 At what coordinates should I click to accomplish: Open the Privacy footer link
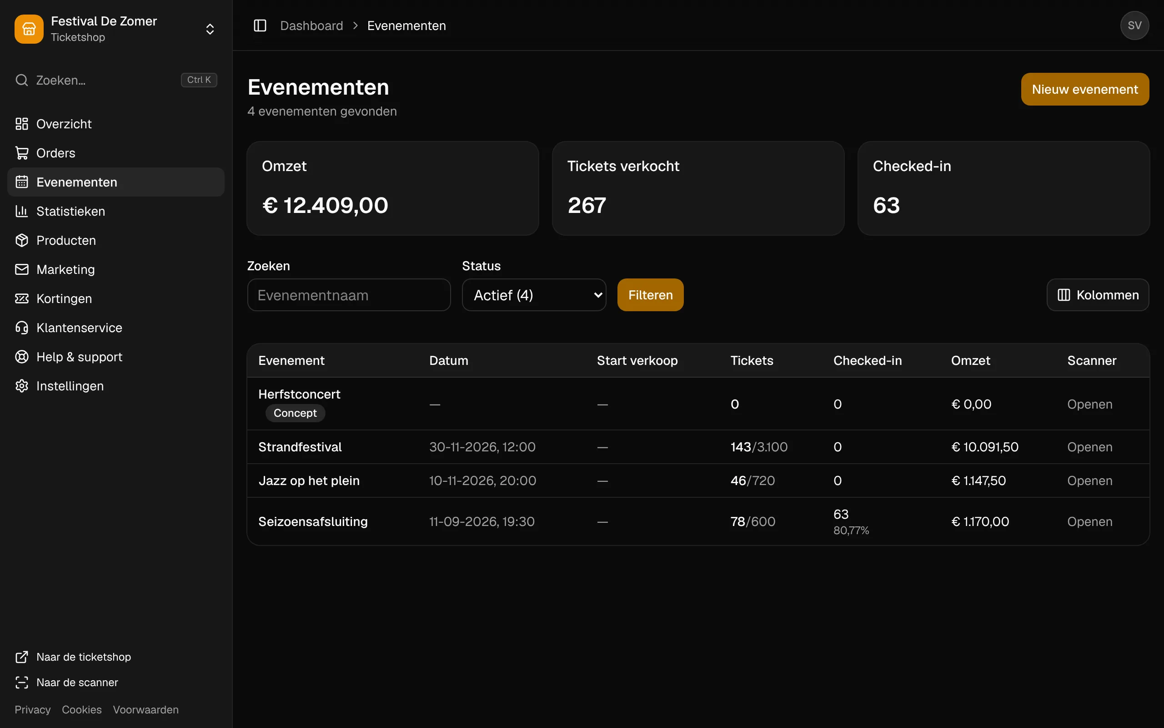coord(32,709)
